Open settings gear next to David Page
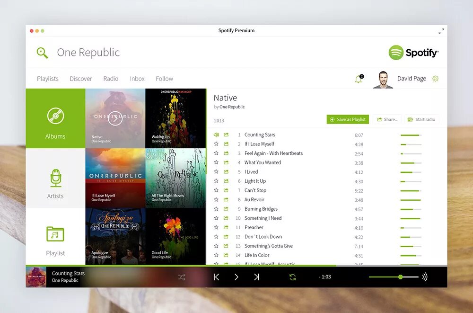Viewport: 473px width, 313px height. [x=435, y=79]
